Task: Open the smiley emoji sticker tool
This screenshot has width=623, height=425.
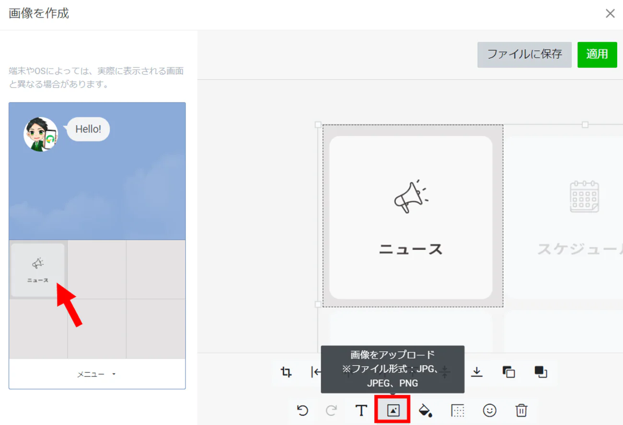Action: [x=489, y=410]
